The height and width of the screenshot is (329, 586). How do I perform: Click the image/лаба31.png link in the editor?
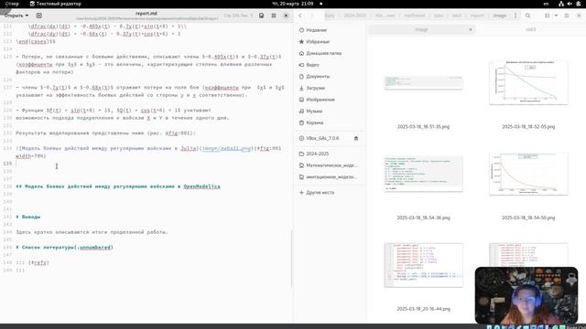point(226,148)
